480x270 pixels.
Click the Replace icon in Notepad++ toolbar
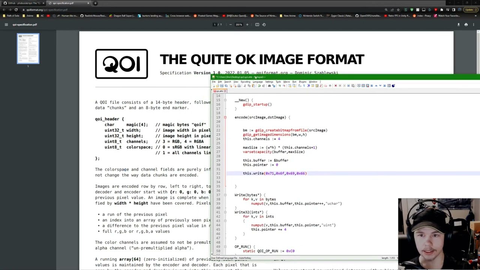coord(274,85)
